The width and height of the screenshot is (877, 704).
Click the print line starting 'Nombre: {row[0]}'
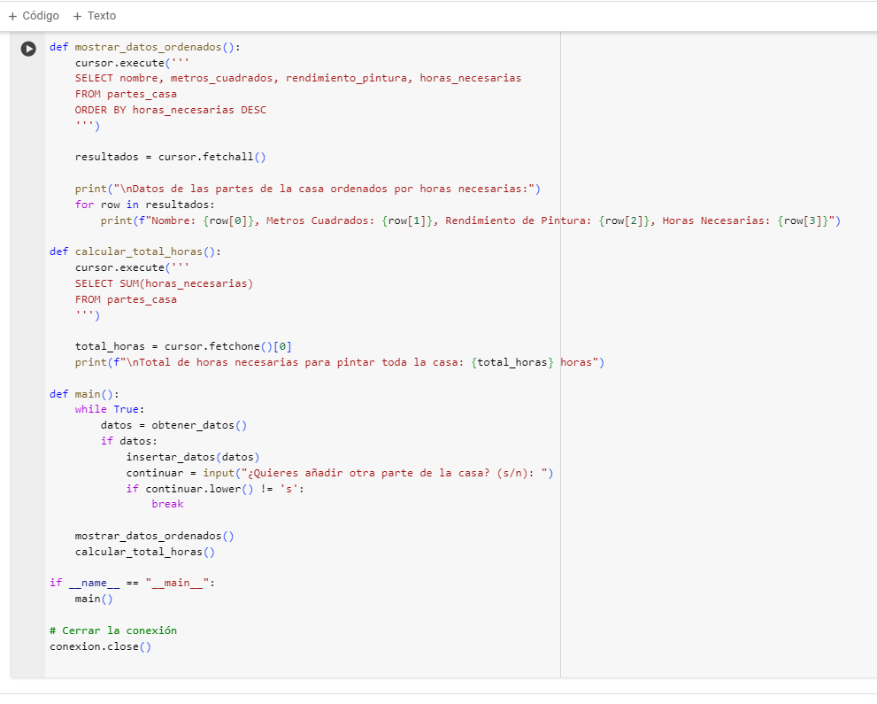coord(471,220)
